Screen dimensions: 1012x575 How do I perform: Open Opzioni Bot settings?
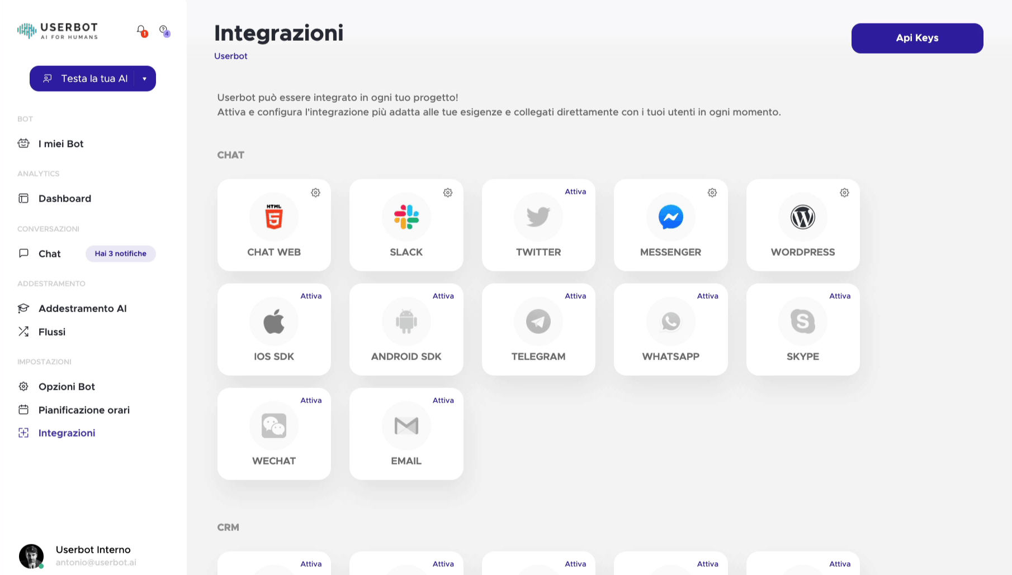pos(67,386)
